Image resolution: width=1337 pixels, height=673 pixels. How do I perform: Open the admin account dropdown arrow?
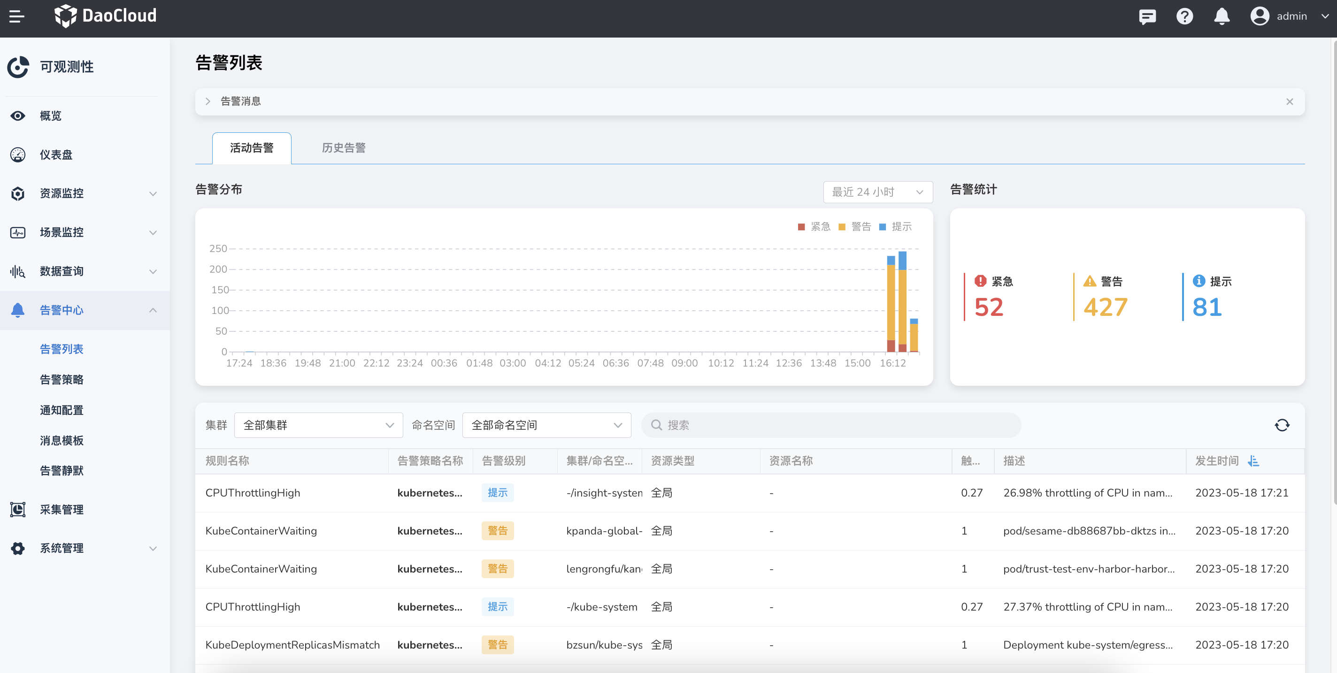point(1325,16)
